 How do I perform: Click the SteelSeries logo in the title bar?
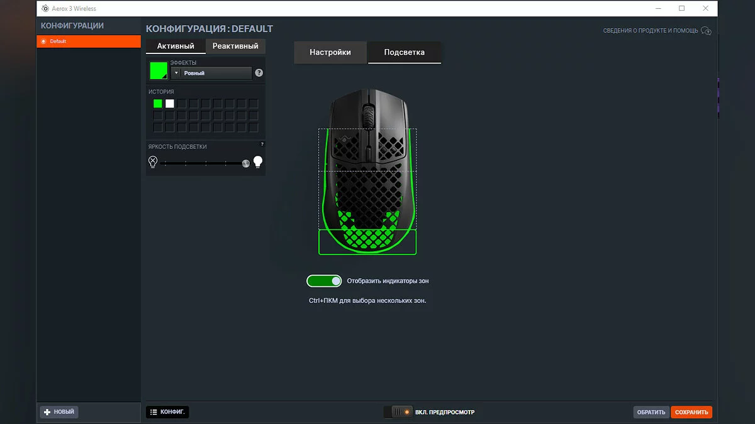[x=45, y=9]
